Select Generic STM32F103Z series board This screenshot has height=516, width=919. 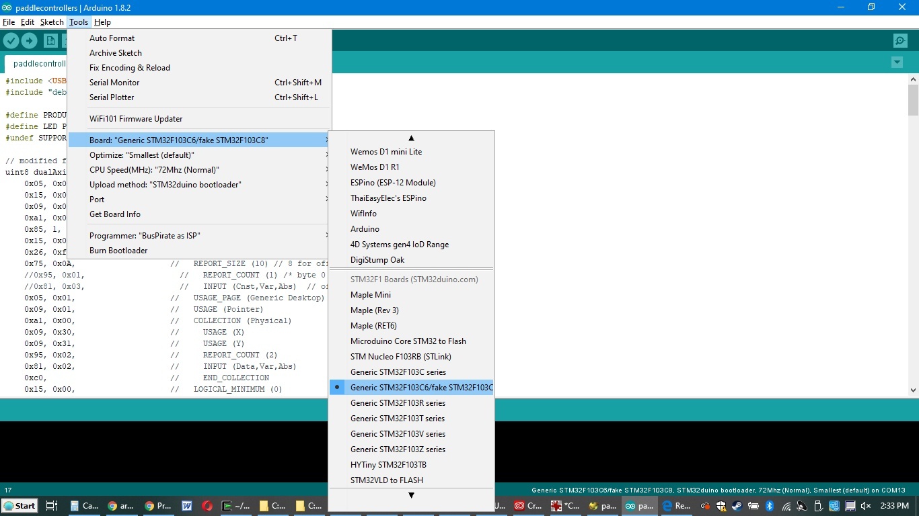pos(411,449)
